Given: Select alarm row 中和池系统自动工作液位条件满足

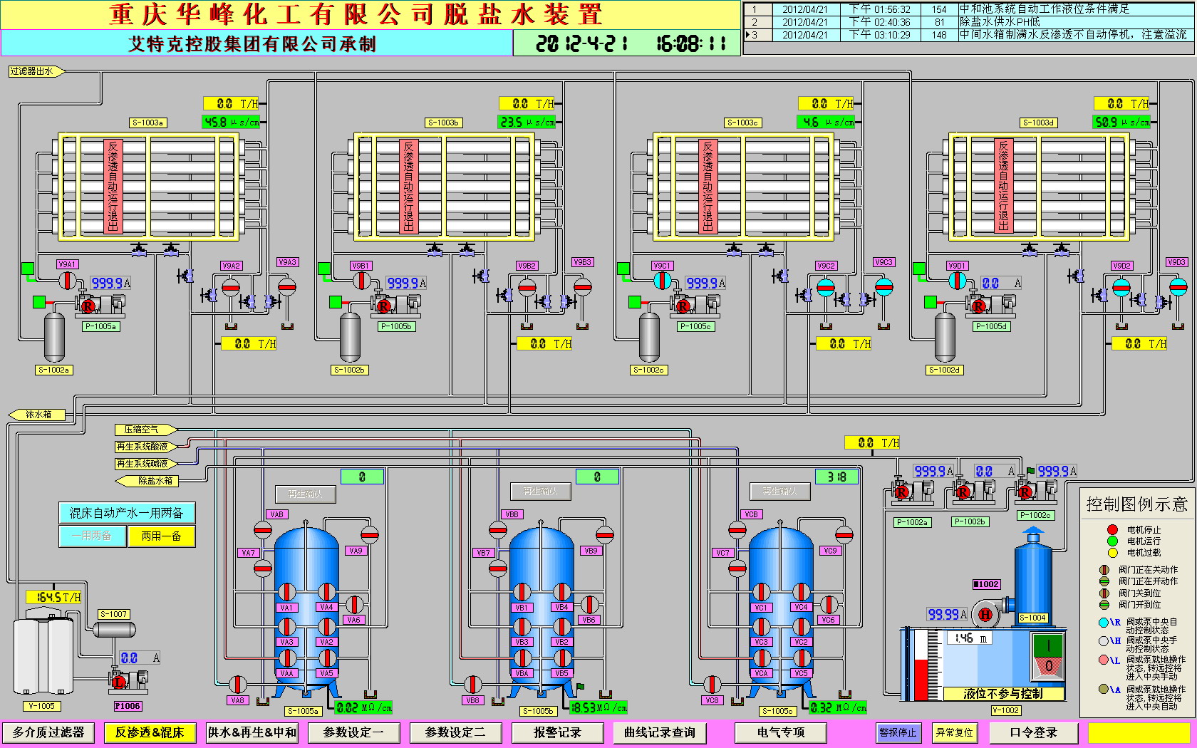Looking at the screenshot, I should (x=970, y=9).
